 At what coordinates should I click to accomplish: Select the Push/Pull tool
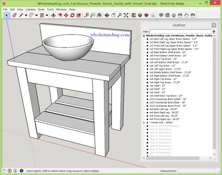54,16
